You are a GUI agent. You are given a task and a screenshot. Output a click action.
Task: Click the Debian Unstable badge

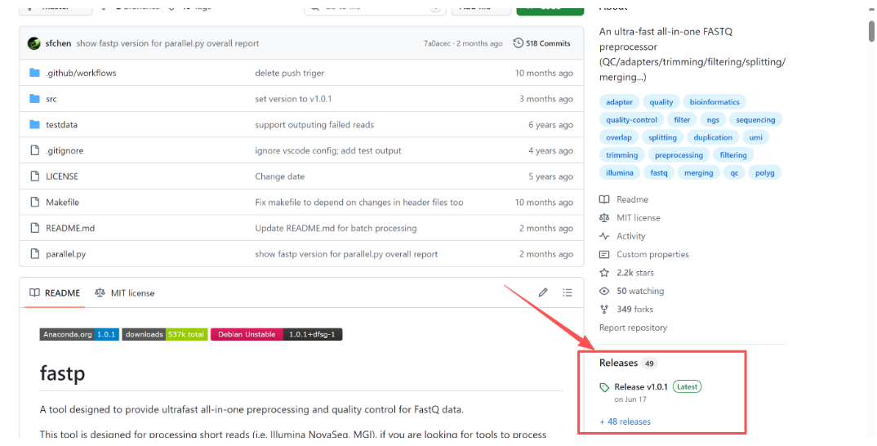pyautogui.click(x=276, y=334)
